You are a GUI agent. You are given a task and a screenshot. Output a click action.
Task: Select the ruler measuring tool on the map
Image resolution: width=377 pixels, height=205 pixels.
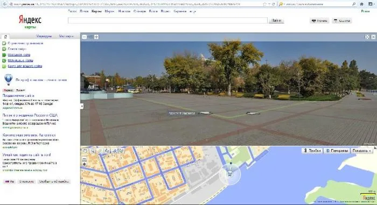(x=100, y=151)
